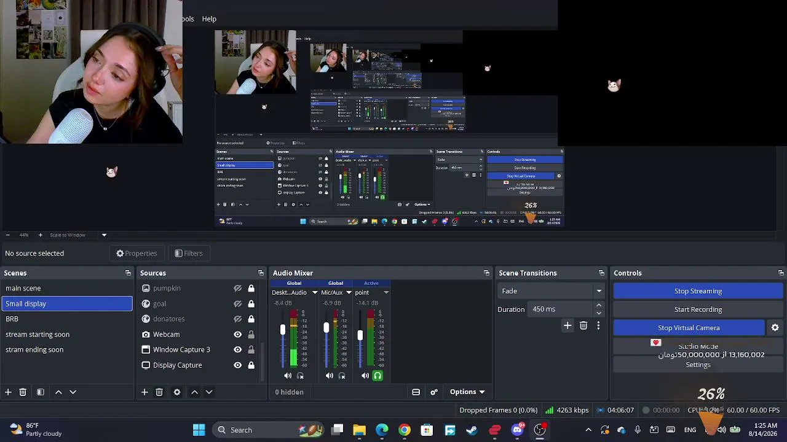Move scene down arrow in Scenes panel

tap(73, 392)
